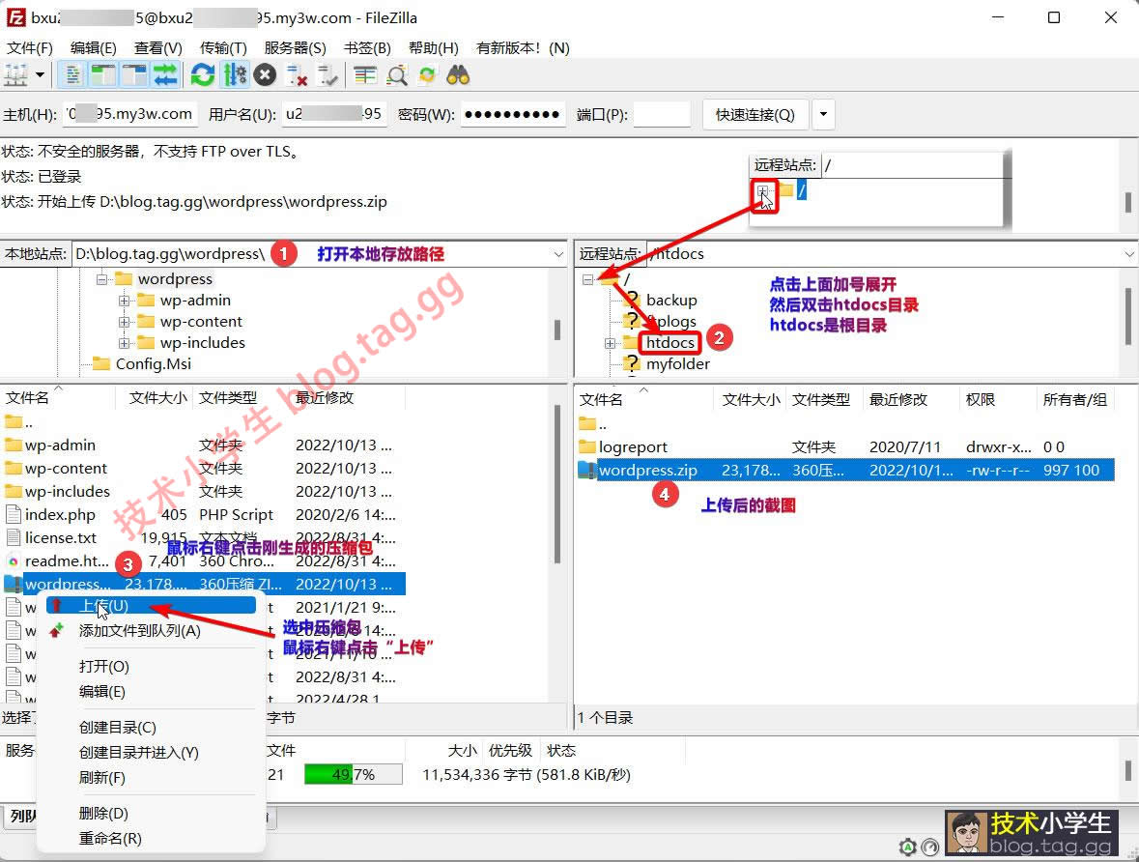The width and height of the screenshot is (1139, 862).
Task: Toggle the transfer queue display
Action: click(165, 74)
